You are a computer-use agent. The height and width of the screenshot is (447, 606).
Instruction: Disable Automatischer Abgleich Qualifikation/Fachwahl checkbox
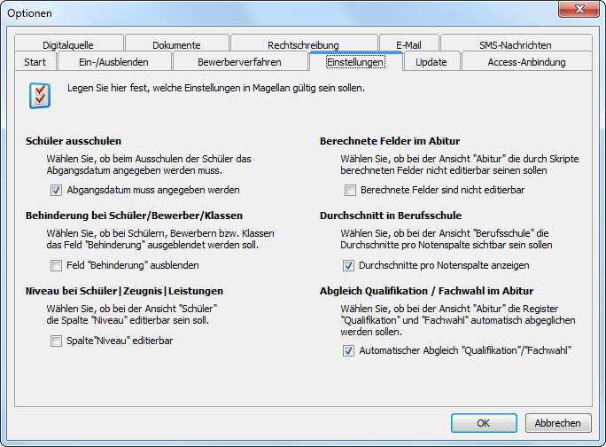[x=348, y=350]
